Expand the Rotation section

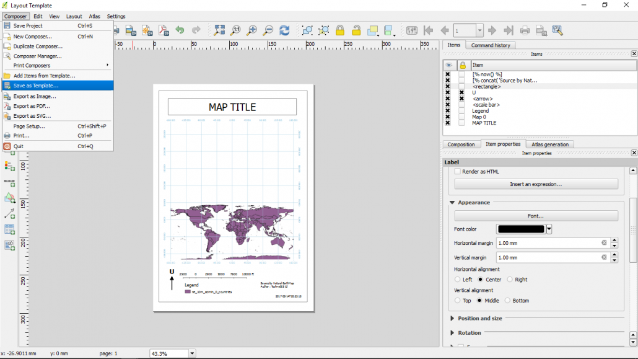(x=452, y=332)
